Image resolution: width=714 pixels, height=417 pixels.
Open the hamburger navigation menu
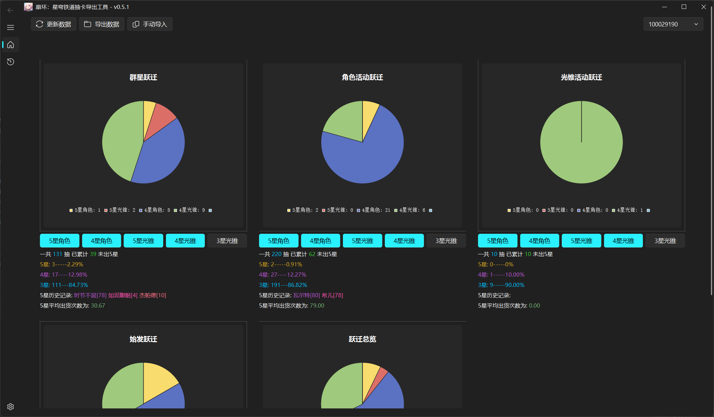pos(10,27)
